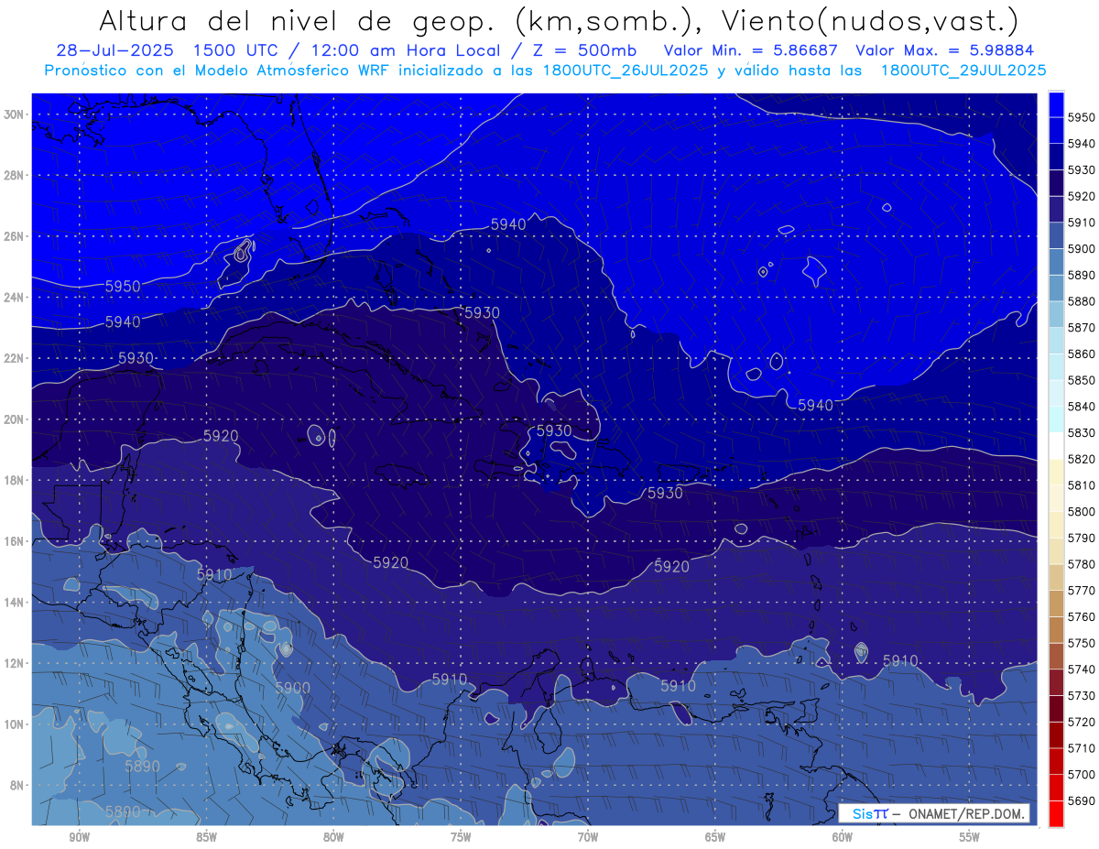Click "Valor Max. = 5.98884" text
The image size is (1099, 849).
946,51
